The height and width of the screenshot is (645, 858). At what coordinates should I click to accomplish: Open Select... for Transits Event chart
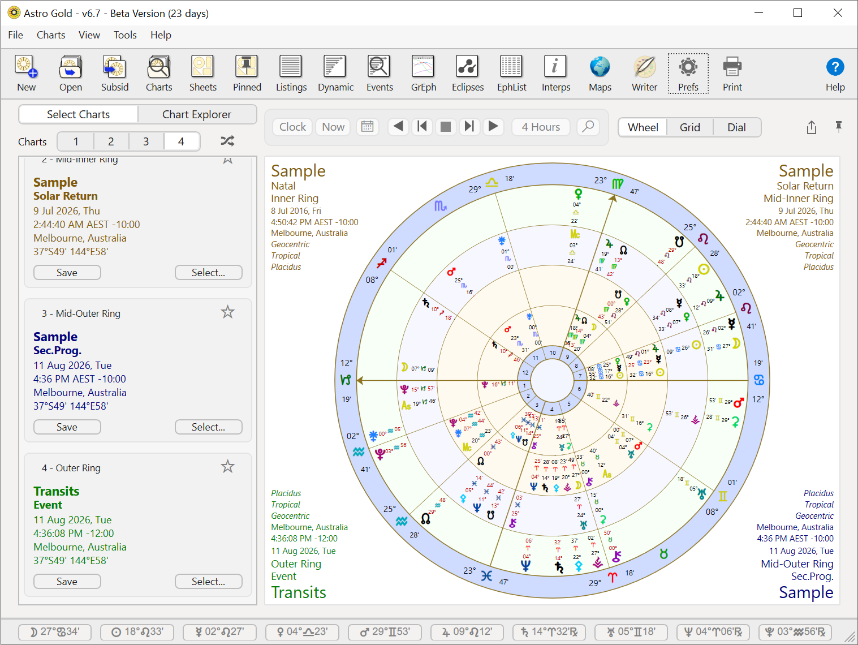pyautogui.click(x=209, y=582)
